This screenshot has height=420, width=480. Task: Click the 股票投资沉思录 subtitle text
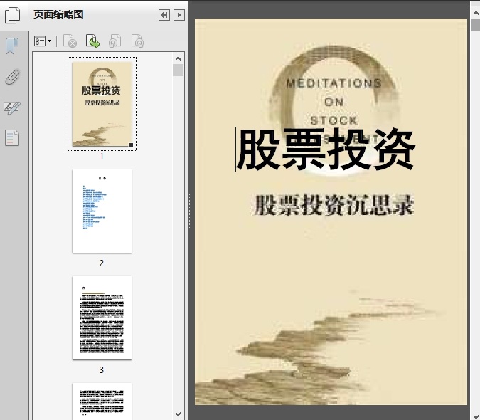click(334, 205)
